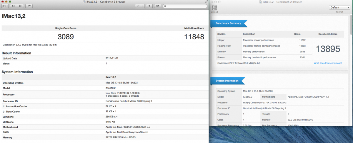353x143 pixels.
Task: Enter full screen with the title bar arrows icon
Action: (207, 2)
